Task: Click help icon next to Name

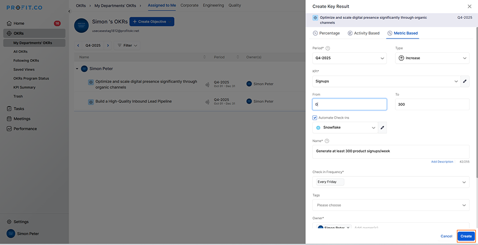Action: (327, 141)
